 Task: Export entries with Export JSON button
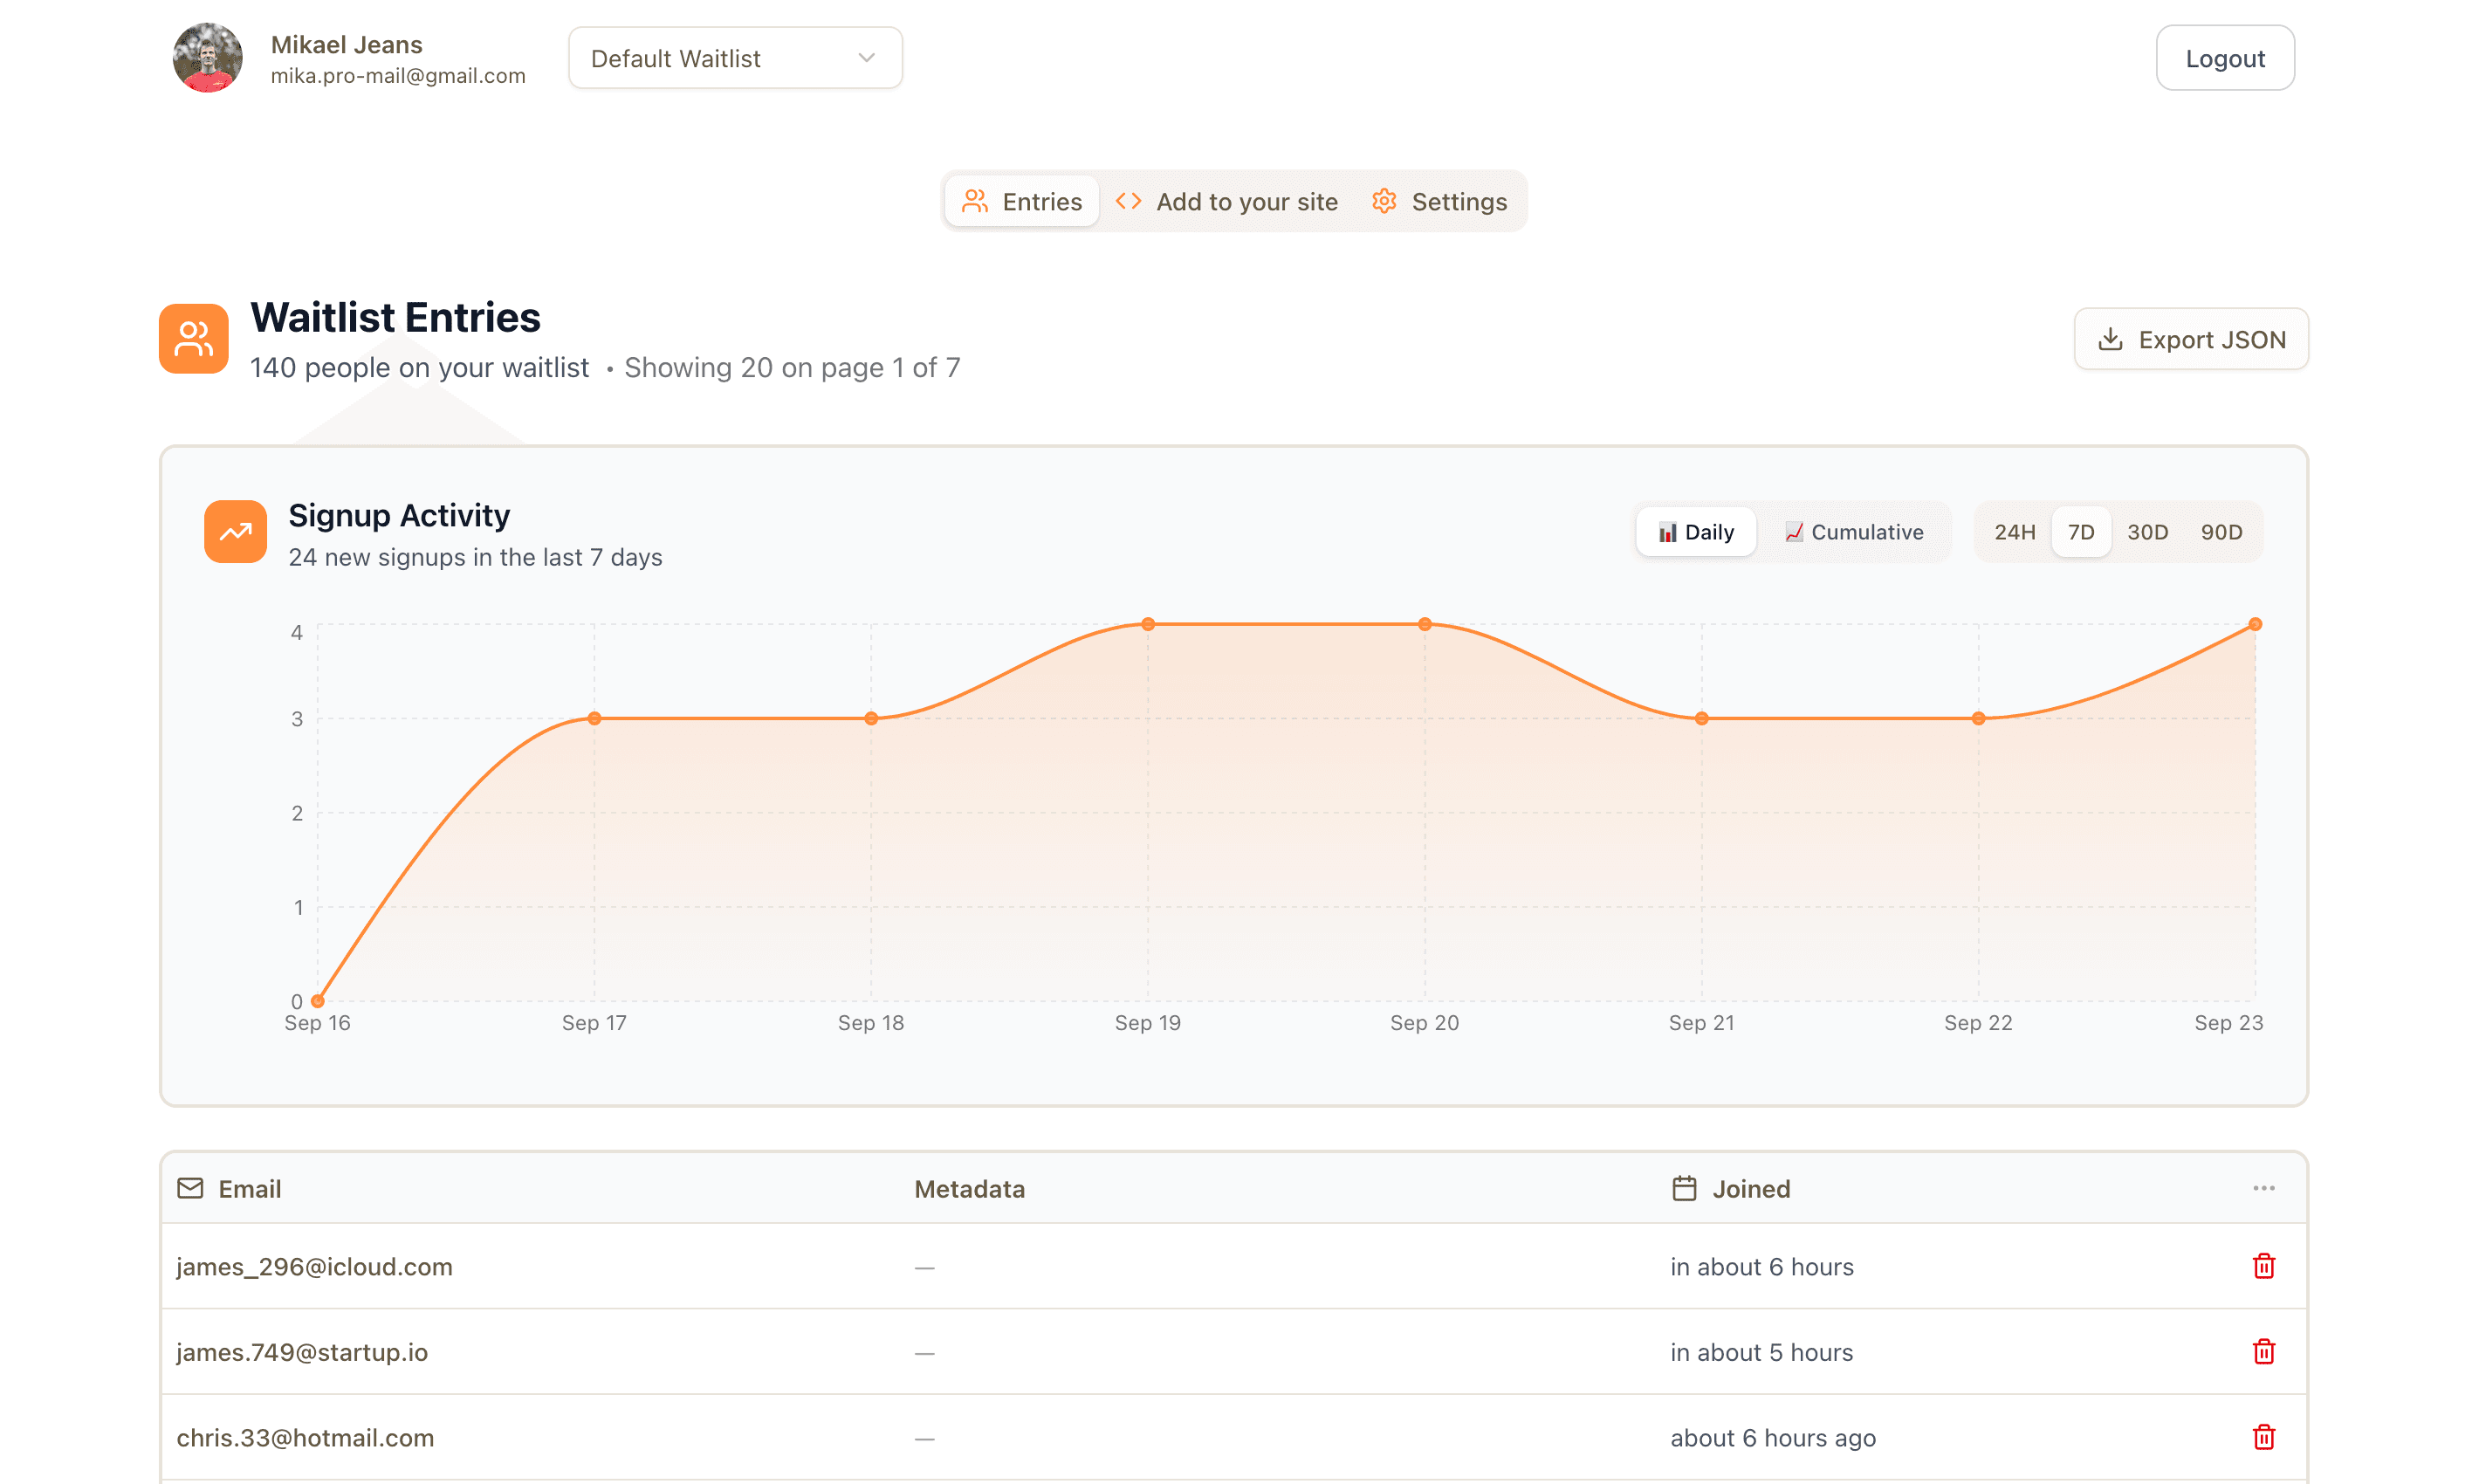pyautogui.click(x=2191, y=339)
